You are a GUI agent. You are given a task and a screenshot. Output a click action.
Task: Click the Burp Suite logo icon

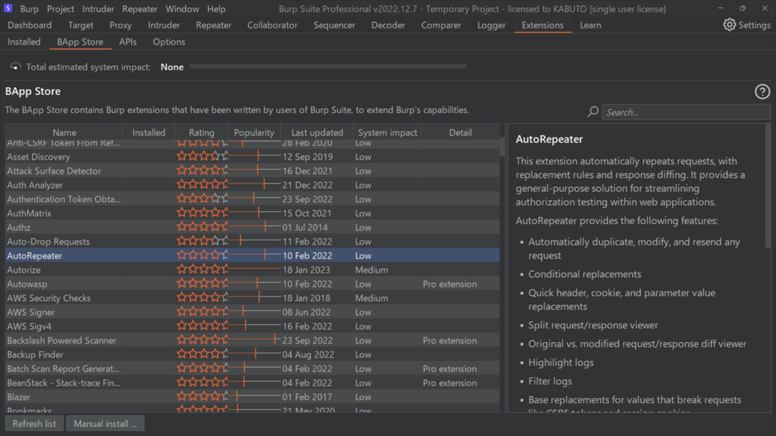pos(8,8)
